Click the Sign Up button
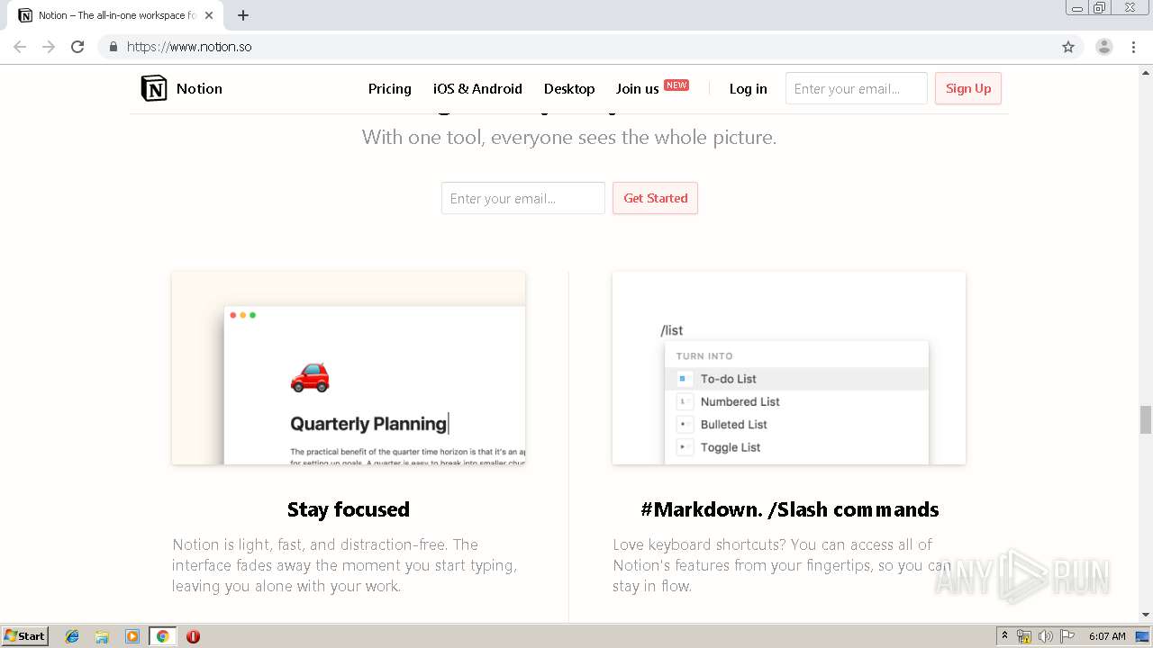The width and height of the screenshot is (1153, 648). point(968,88)
